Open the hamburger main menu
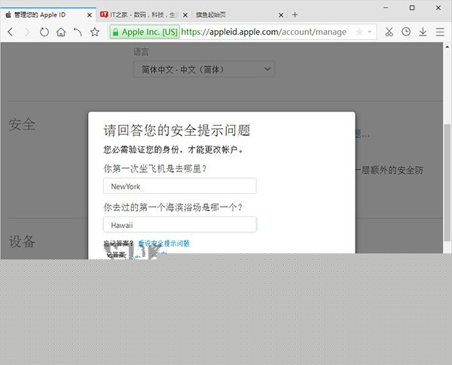This screenshot has width=452, height=365. [x=440, y=32]
